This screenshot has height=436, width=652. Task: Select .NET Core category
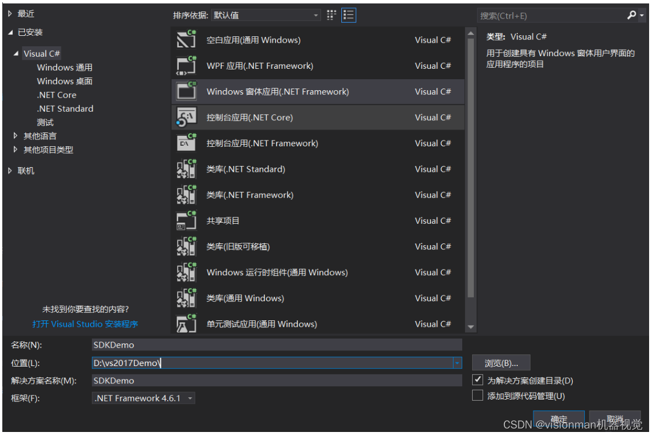point(57,95)
